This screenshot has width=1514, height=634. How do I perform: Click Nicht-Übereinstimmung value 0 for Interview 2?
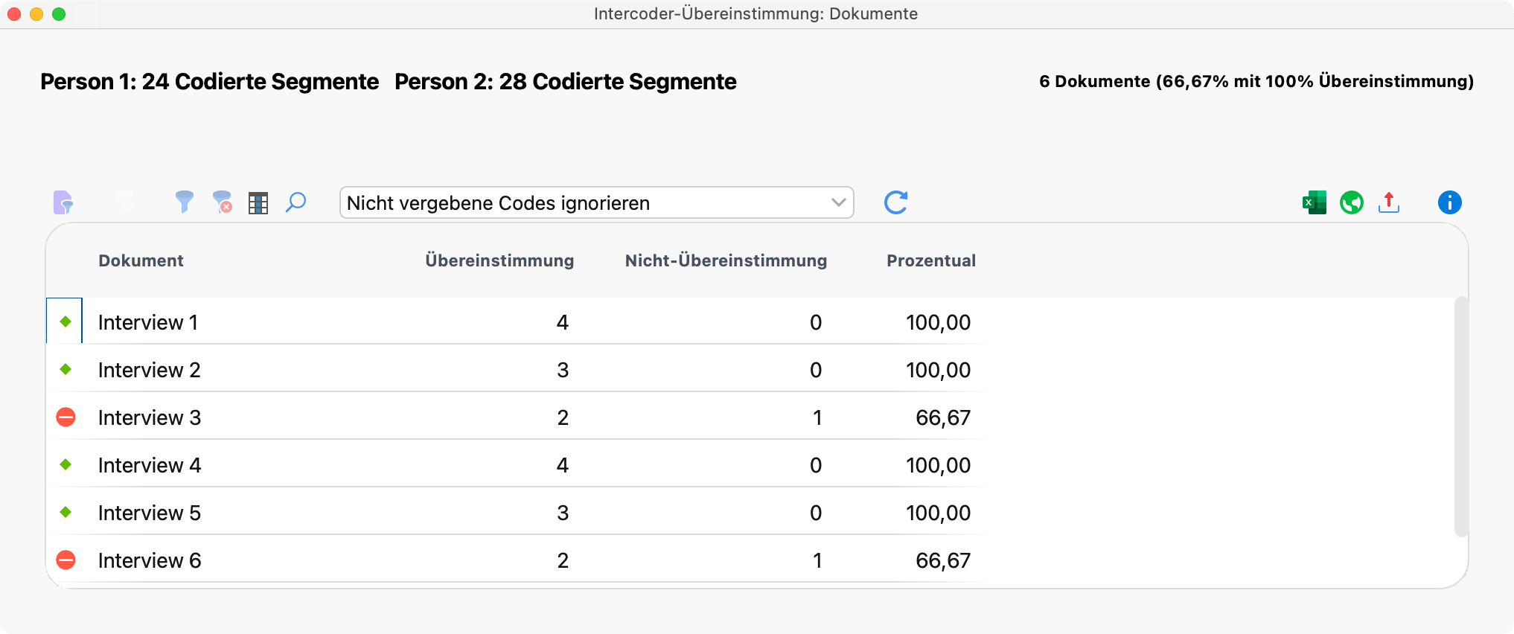click(x=816, y=370)
